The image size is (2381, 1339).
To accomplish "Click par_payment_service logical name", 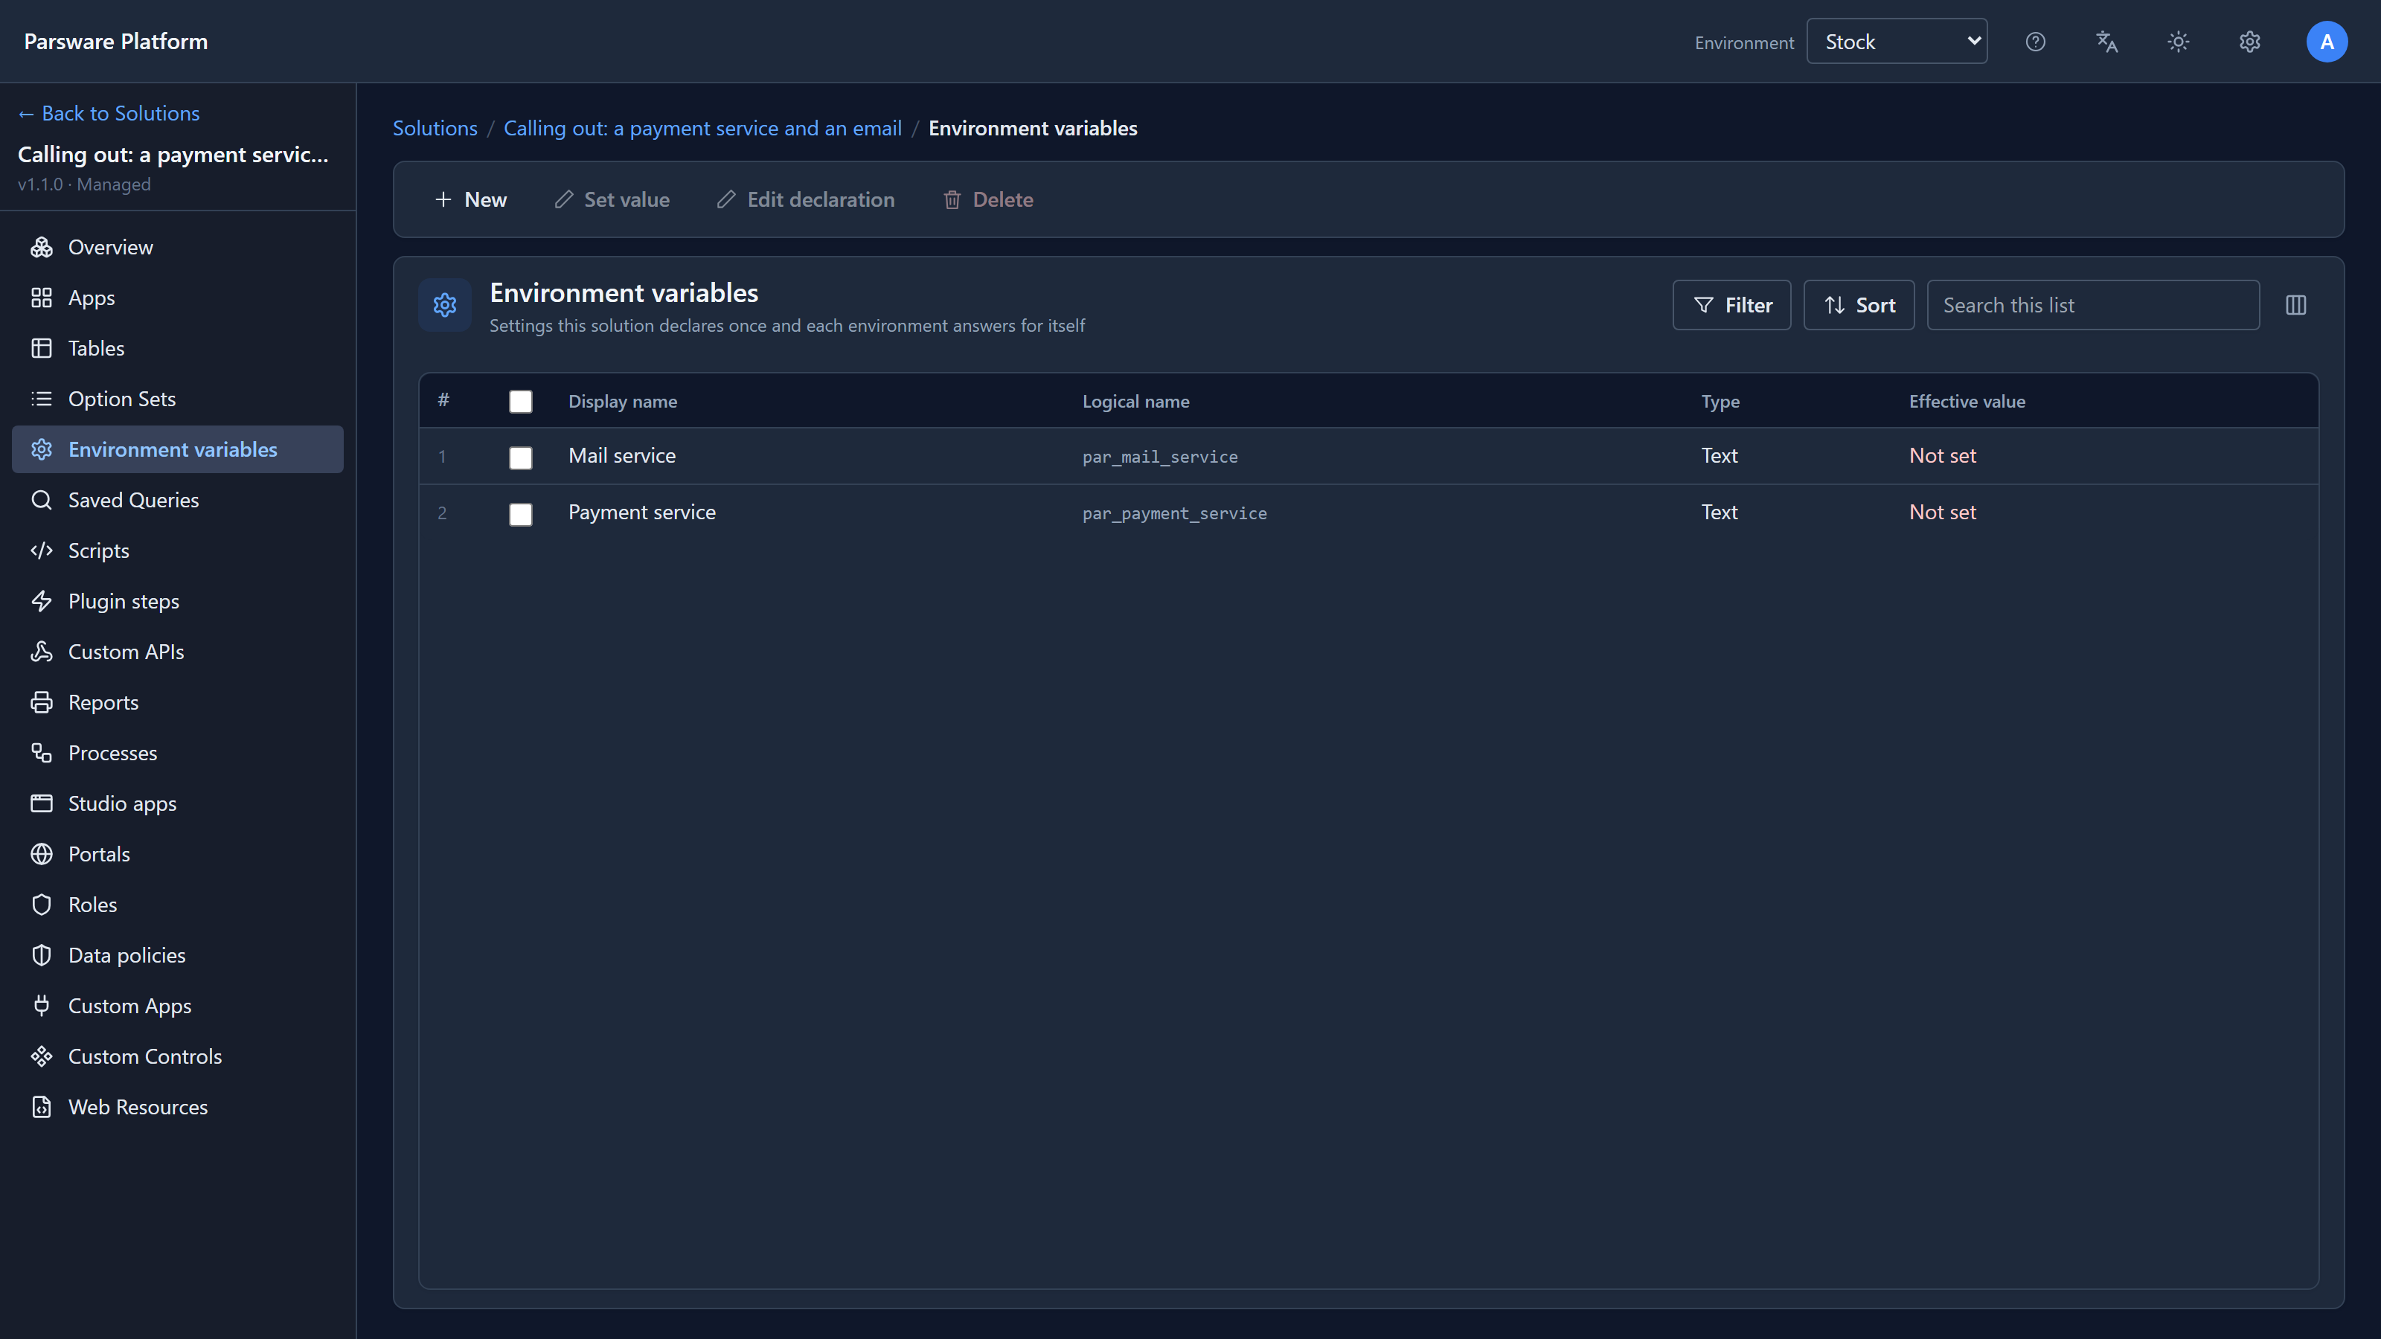I will tap(1175, 513).
